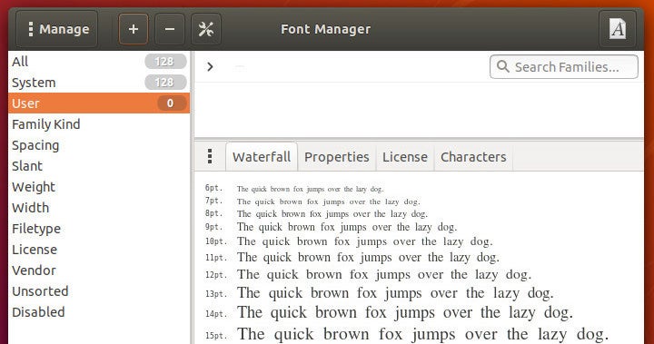
Task: Click the 12pt. preview line
Action: pyautogui.click(x=368, y=274)
